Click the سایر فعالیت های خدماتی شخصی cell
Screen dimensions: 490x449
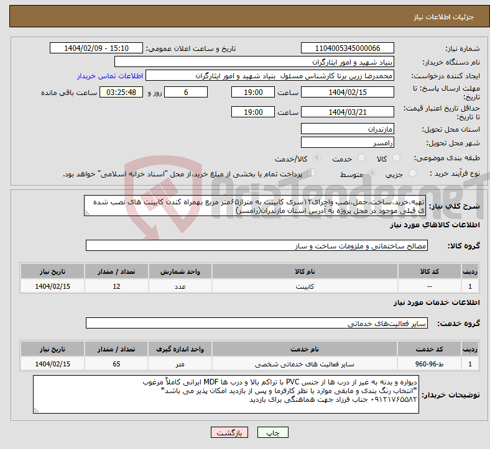click(305, 364)
